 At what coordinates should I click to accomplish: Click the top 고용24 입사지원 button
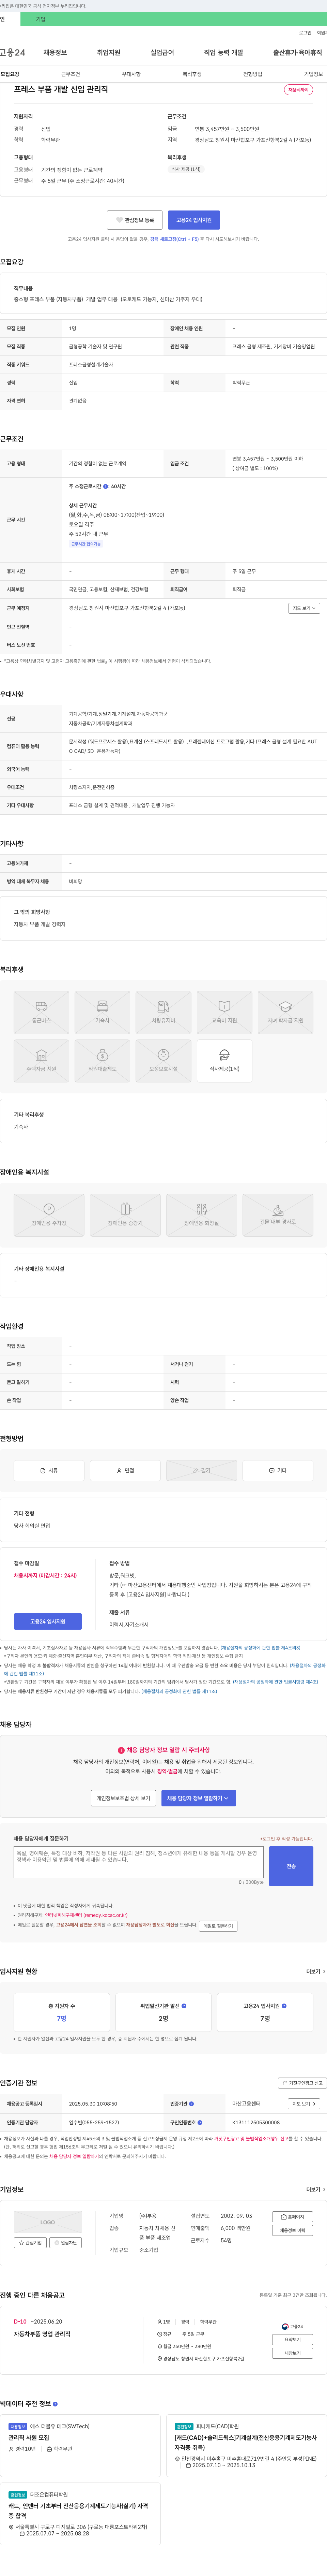coord(194,220)
